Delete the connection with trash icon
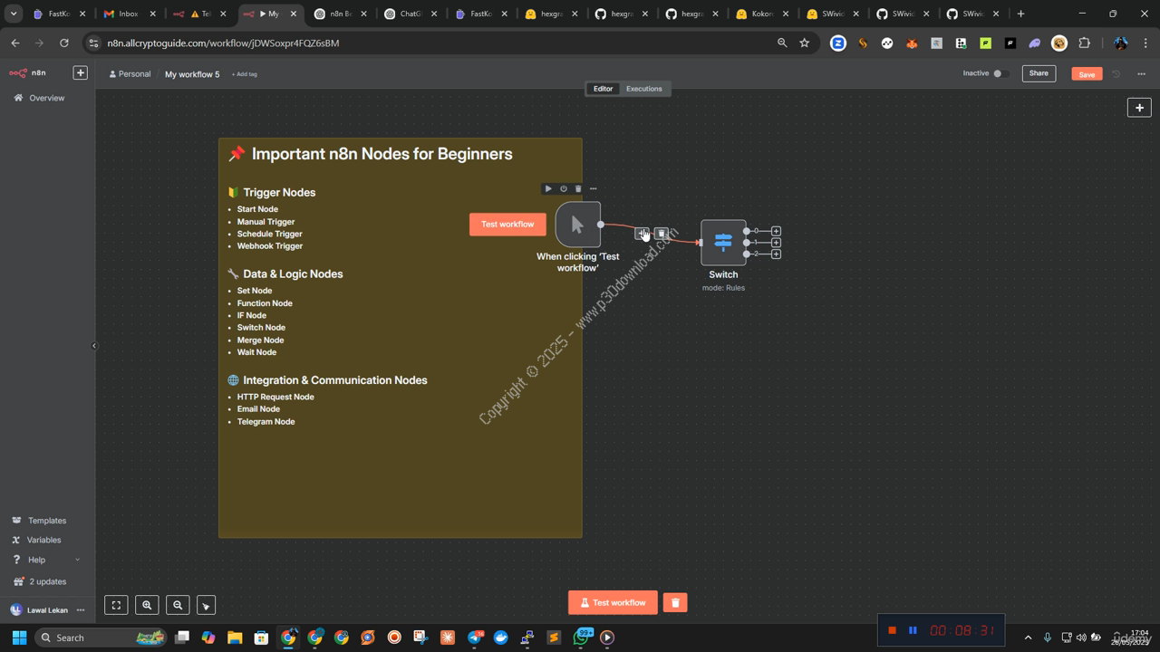This screenshot has width=1160, height=652. click(662, 234)
